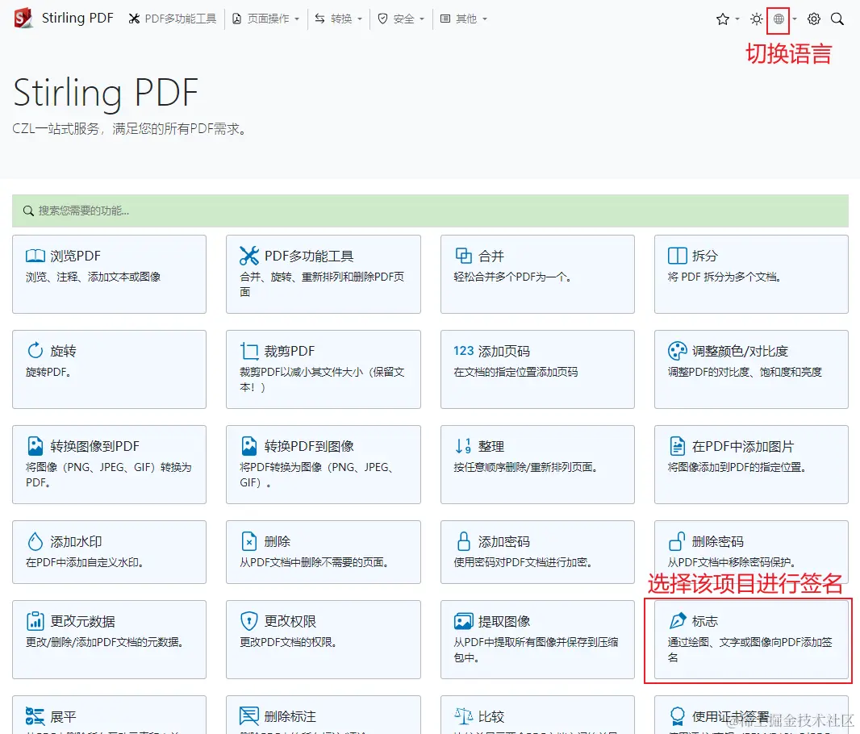This screenshot has height=734, width=860.
Task: Click description 将图像添加到PDF的指定位置。
Action: click(737, 467)
